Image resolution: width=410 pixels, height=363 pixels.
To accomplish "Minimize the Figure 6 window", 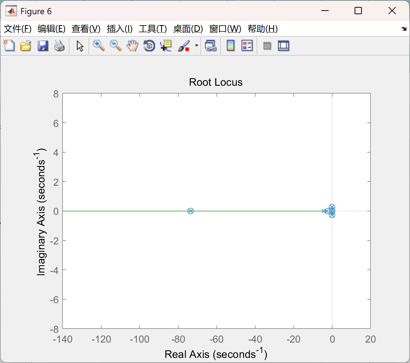I will [x=325, y=11].
